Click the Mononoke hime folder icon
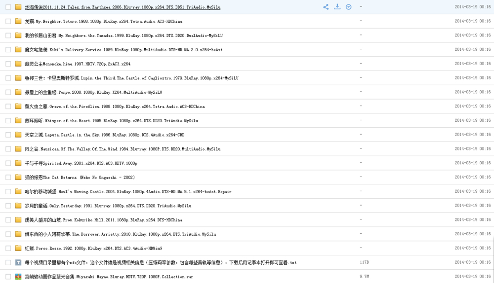494x283 pixels. point(18,64)
